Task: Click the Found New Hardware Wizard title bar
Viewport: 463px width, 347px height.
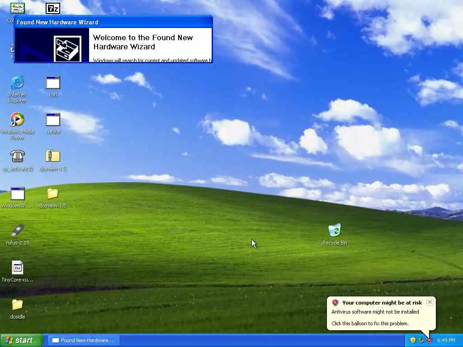Action: click(x=113, y=22)
